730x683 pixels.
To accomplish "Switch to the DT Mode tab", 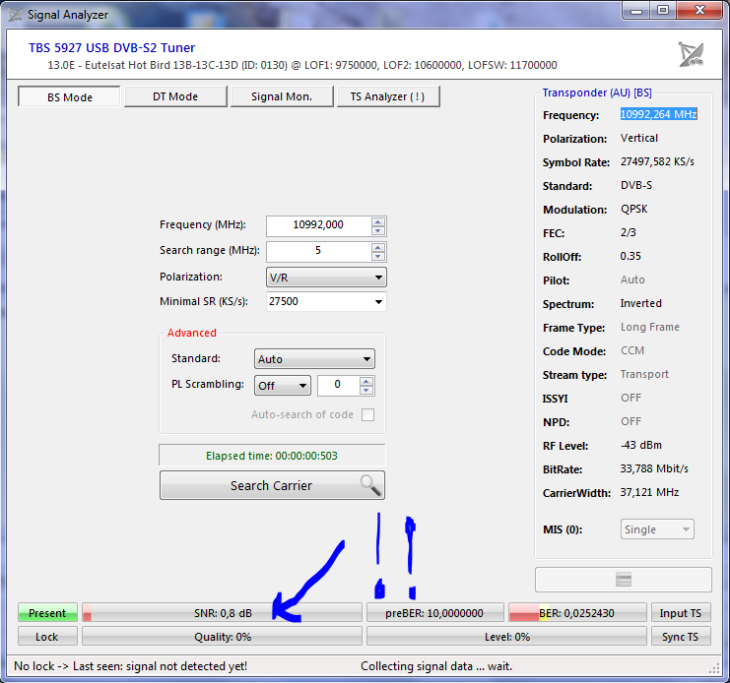I will point(175,96).
